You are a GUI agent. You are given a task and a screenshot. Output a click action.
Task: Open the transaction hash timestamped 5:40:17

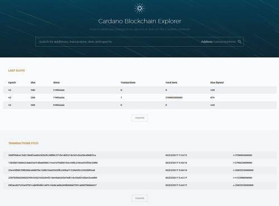point(52,185)
